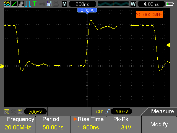Click the Modify button
Image resolution: width=177 pixels, height=133 pixels.
pyautogui.click(x=159, y=124)
